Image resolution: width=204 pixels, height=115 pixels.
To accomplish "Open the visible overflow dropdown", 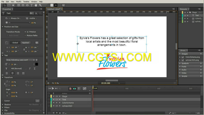I will pos(33,18).
